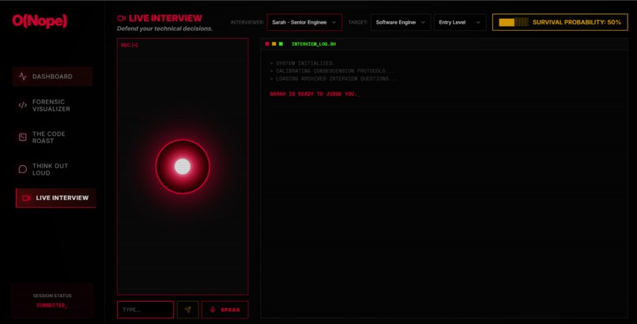Image resolution: width=637 pixels, height=324 pixels.
Task: Open Think Out Loud section
Action: [52, 169]
